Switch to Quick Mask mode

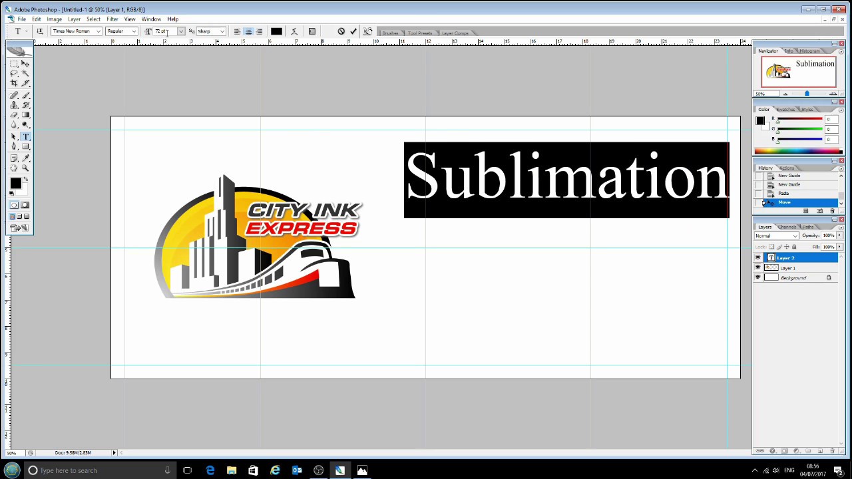click(x=25, y=205)
